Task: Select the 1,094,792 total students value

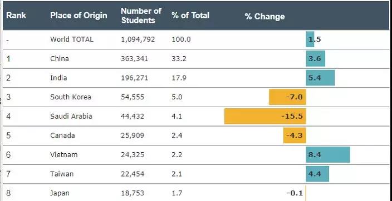Action: click(x=138, y=39)
